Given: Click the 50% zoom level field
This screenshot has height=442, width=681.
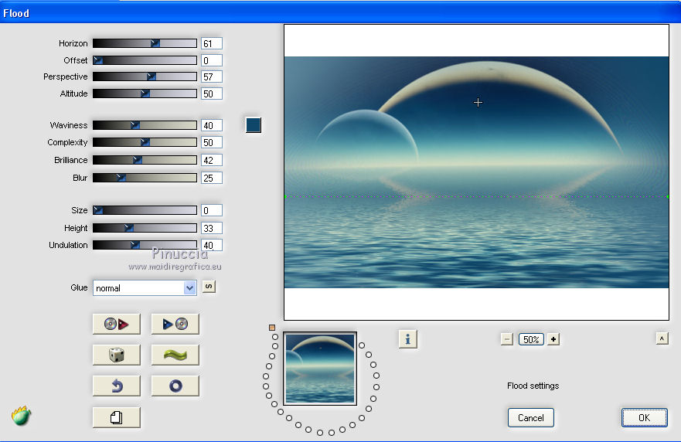Looking at the screenshot, I should [x=531, y=339].
